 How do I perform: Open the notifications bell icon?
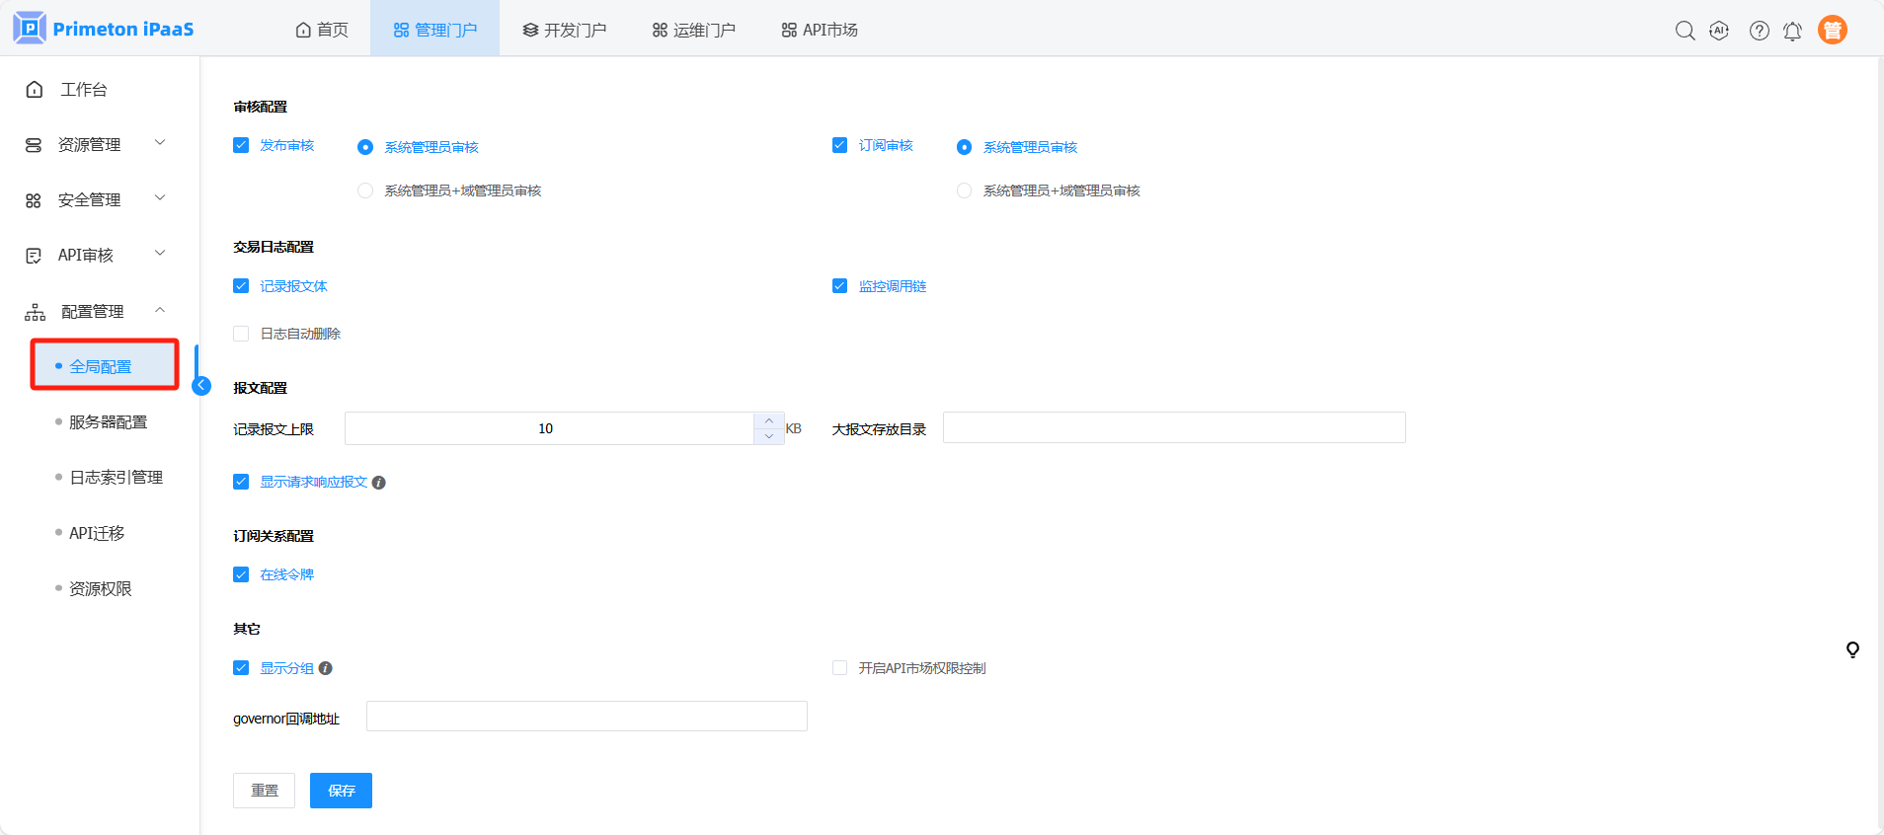(x=1792, y=31)
